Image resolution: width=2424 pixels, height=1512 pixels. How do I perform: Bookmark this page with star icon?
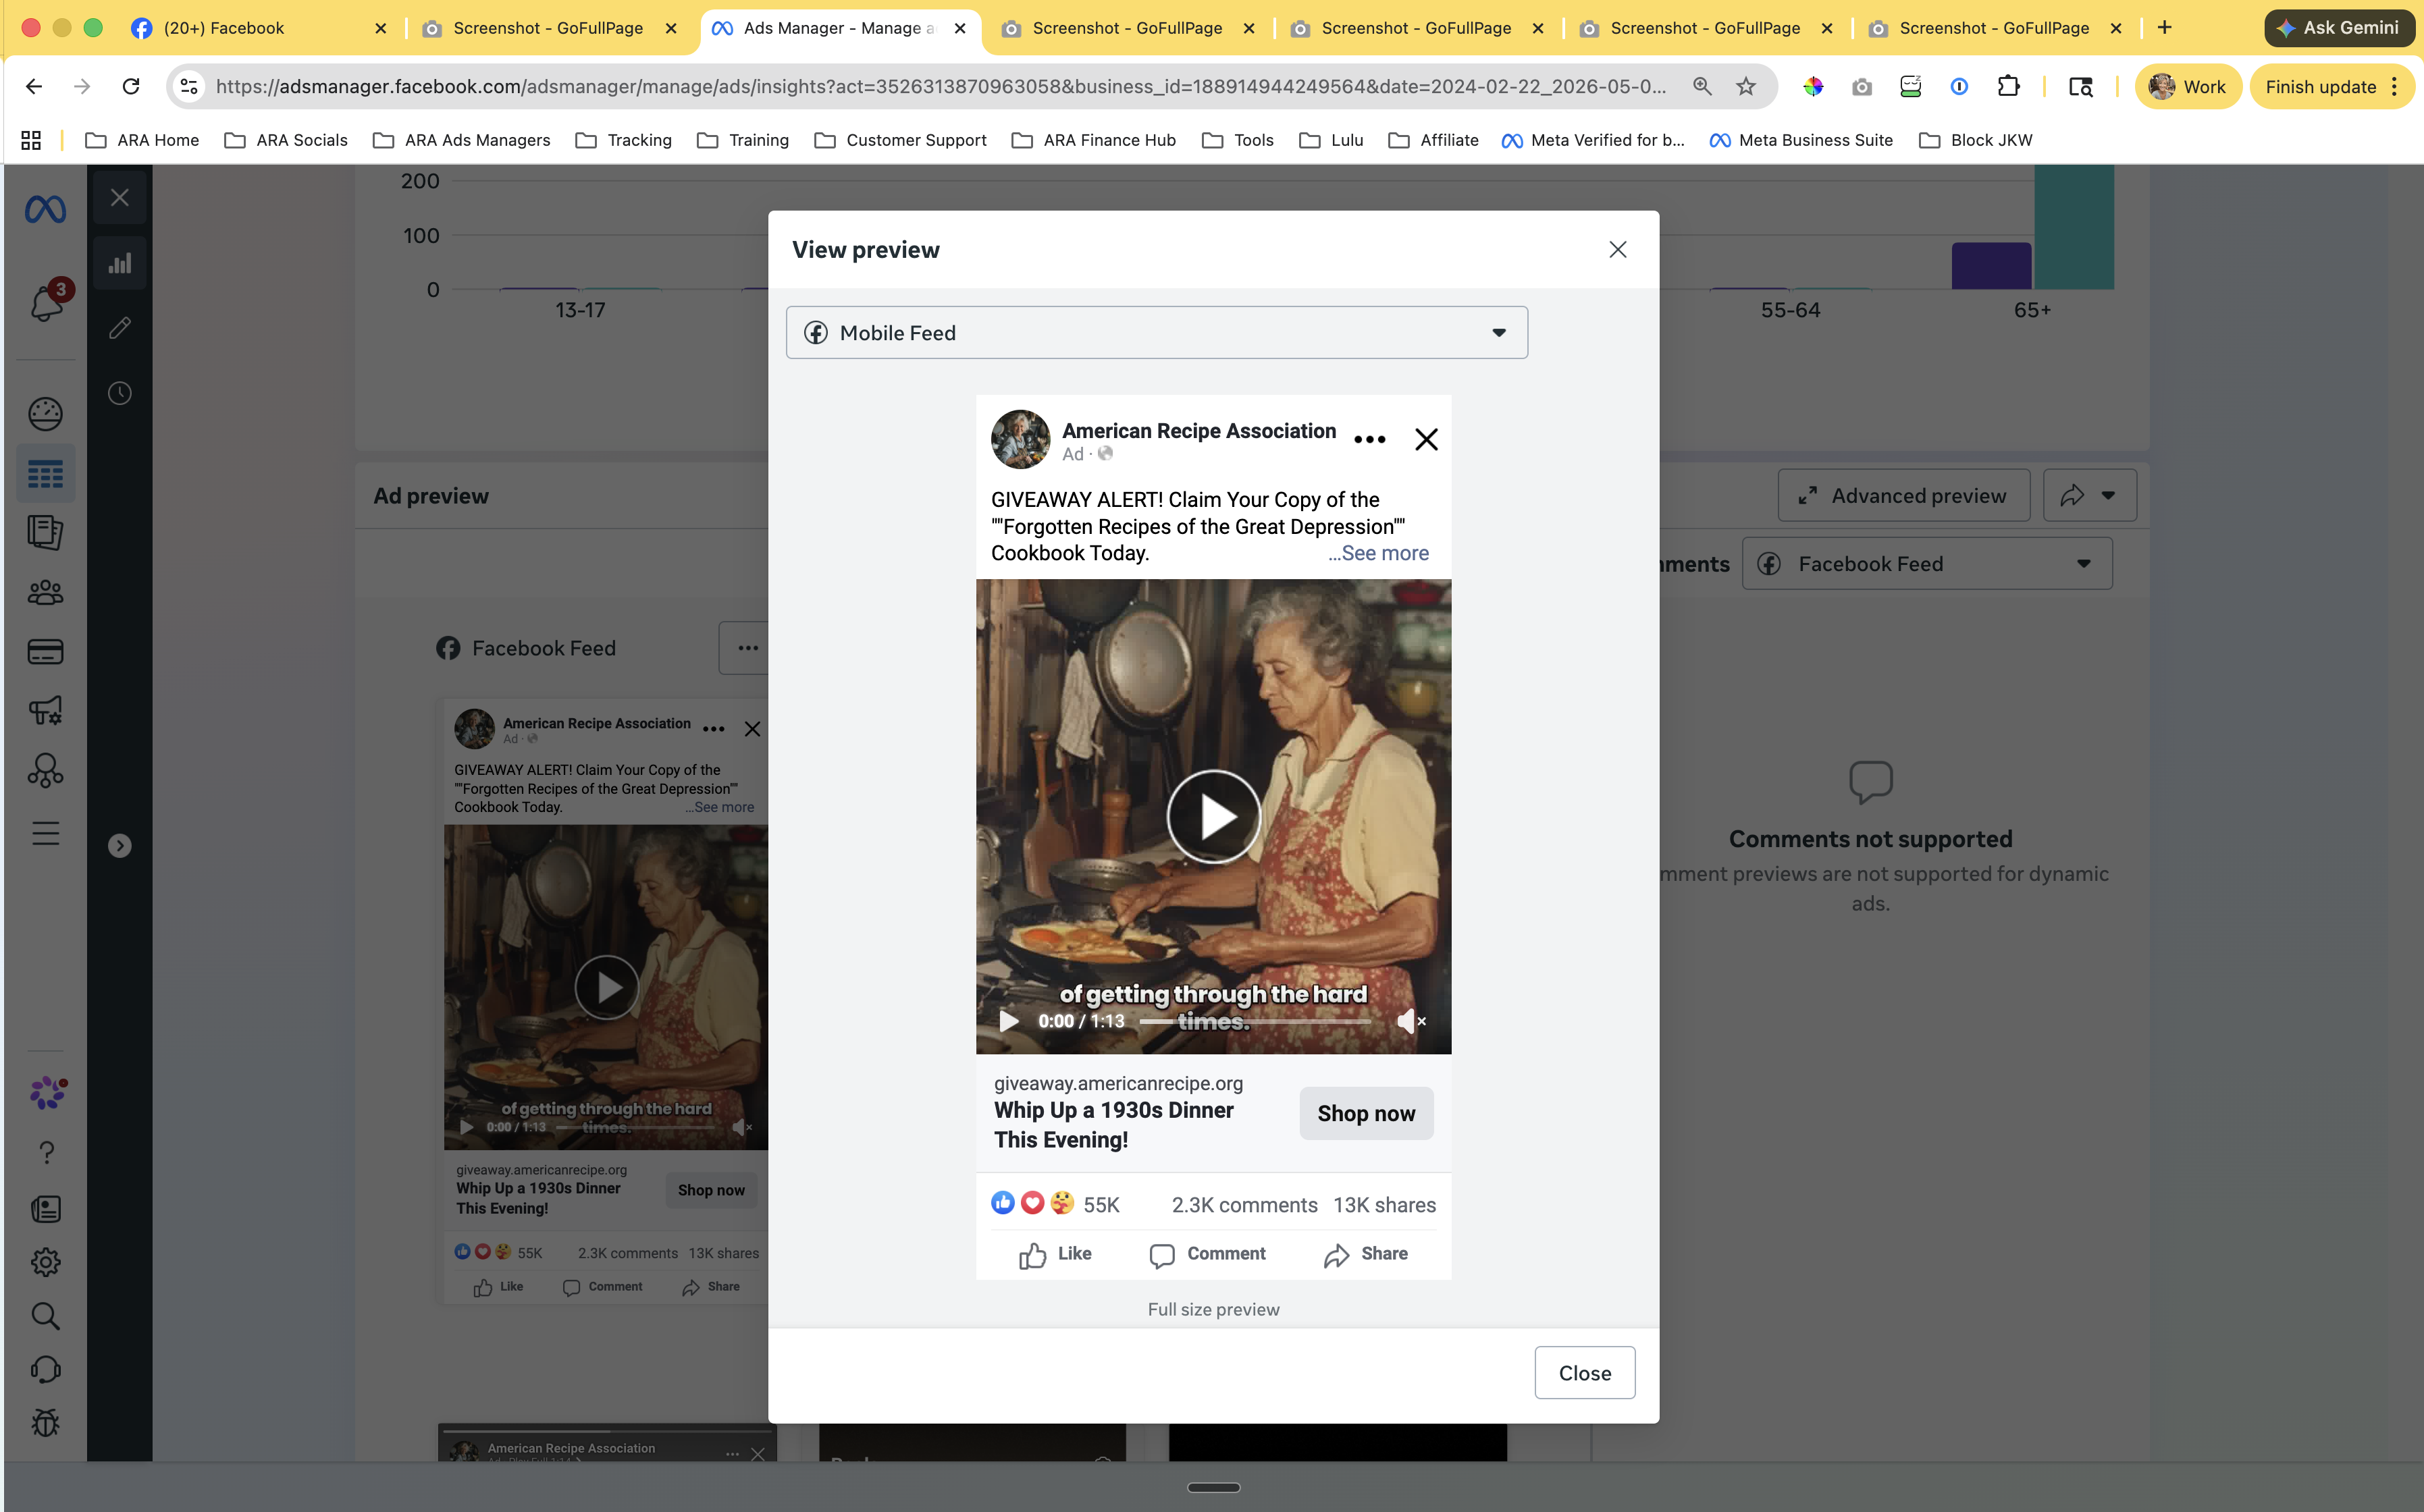[1746, 87]
